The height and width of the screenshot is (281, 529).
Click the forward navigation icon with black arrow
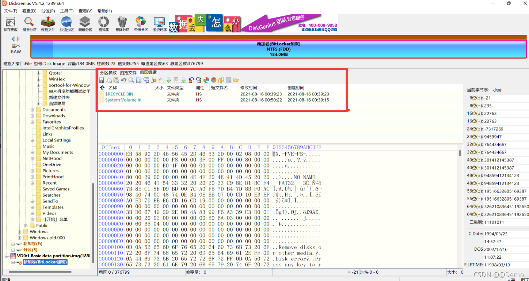pos(199,80)
